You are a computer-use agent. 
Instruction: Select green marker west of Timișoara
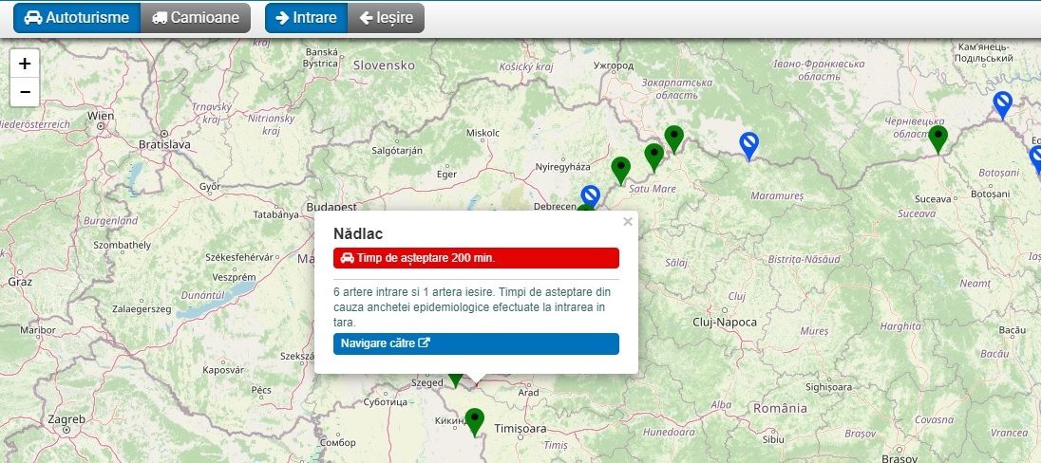tap(475, 420)
